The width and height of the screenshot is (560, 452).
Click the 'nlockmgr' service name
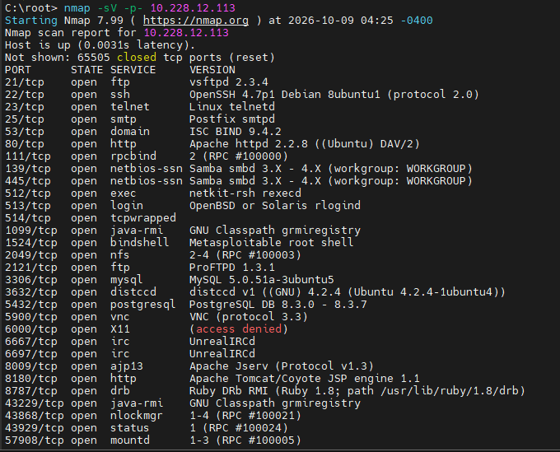pos(137,416)
